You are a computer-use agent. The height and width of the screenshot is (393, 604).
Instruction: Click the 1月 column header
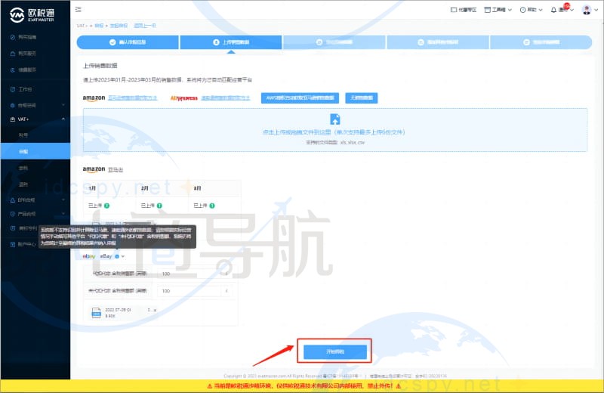(92, 188)
